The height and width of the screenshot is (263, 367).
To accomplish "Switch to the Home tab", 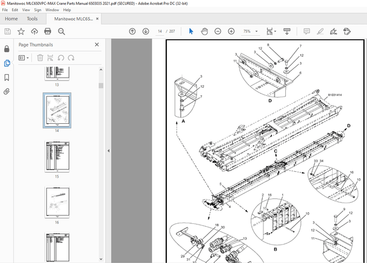I will (11, 19).
